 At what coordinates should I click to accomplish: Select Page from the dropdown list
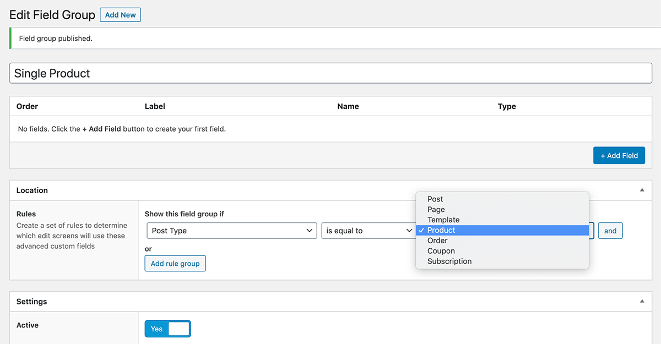coord(436,210)
